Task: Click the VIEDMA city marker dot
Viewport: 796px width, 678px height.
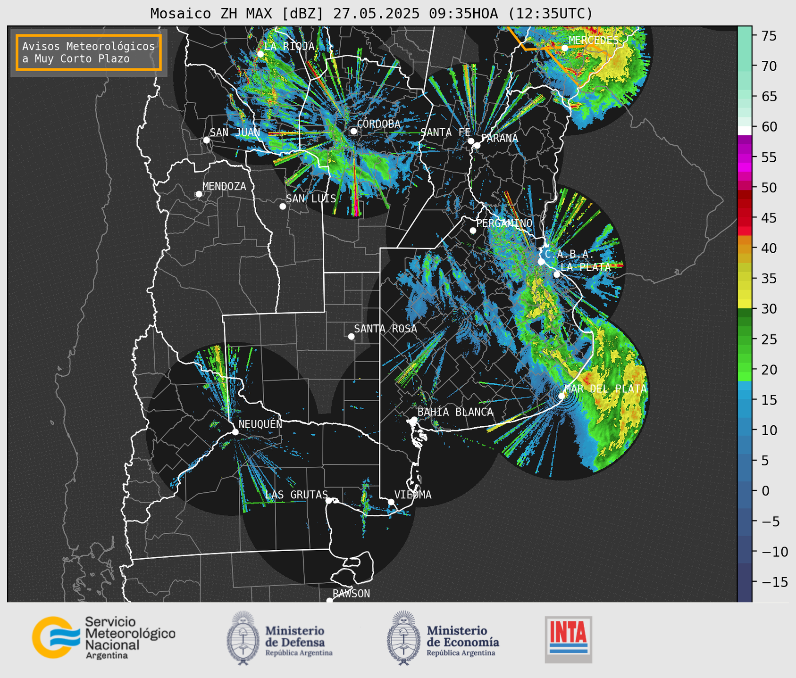Action: coord(391,502)
